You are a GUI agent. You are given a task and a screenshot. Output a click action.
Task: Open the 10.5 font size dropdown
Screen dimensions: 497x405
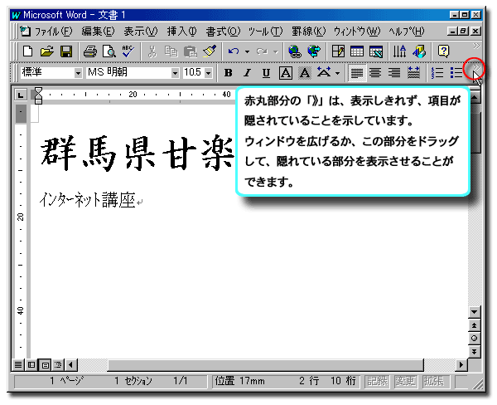click(208, 73)
